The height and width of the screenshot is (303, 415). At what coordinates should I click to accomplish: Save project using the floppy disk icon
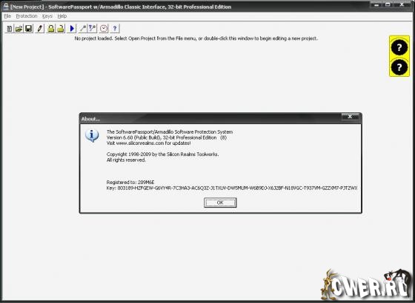(28, 29)
